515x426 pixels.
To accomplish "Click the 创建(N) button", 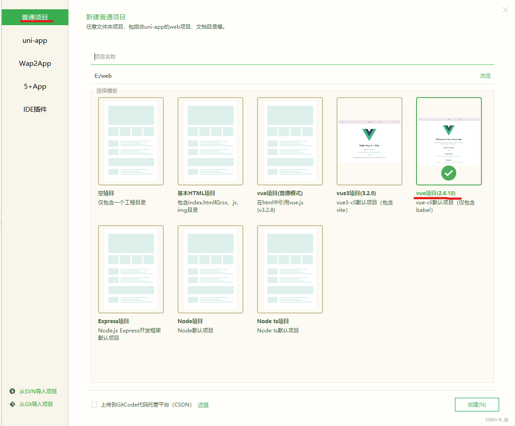I will point(477,404).
